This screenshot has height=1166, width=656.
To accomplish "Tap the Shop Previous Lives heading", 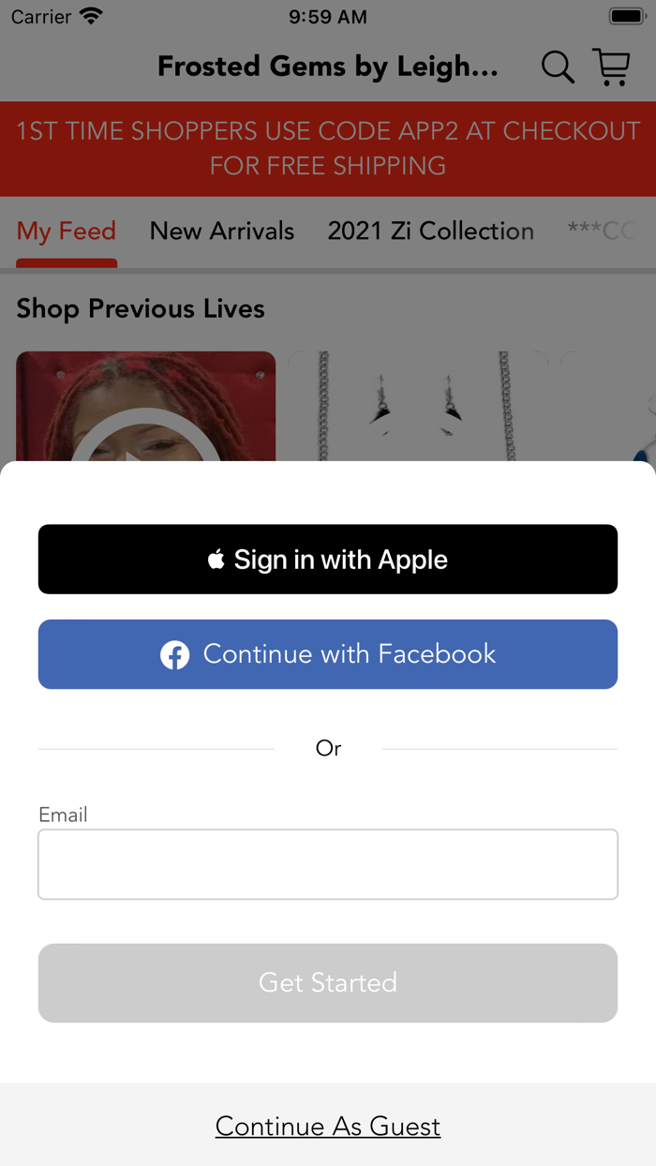I will [x=141, y=309].
